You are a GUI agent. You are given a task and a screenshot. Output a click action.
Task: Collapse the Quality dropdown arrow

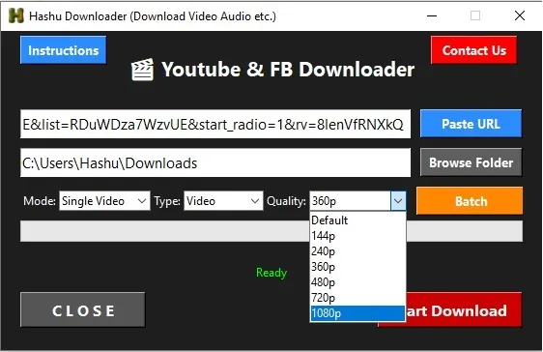[x=398, y=201]
